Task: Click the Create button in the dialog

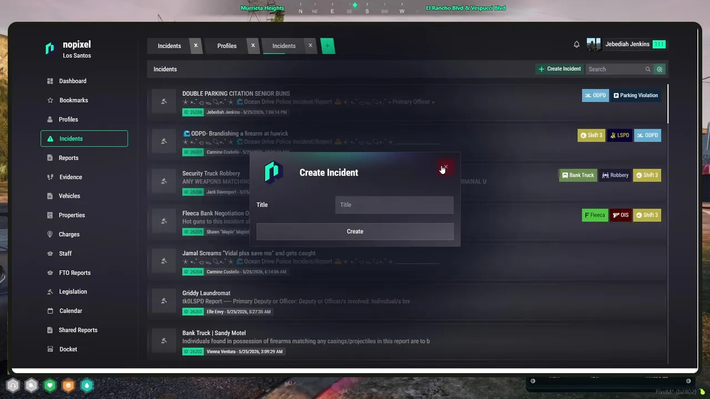Action: (x=355, y=232)
